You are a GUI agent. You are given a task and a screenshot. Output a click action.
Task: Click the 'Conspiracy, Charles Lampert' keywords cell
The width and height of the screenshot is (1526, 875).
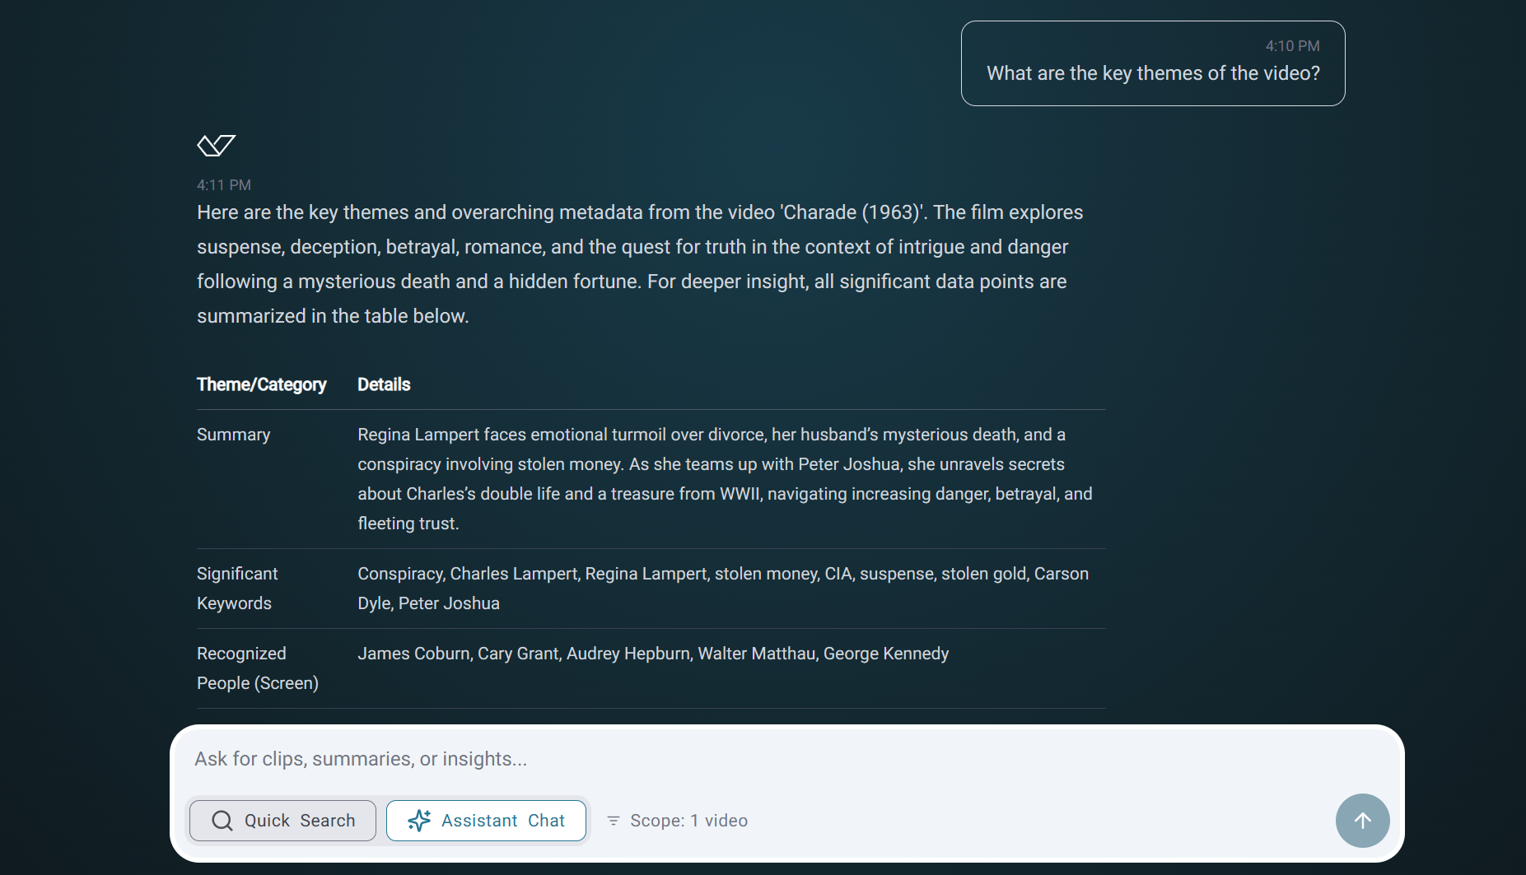coord(723,589)
